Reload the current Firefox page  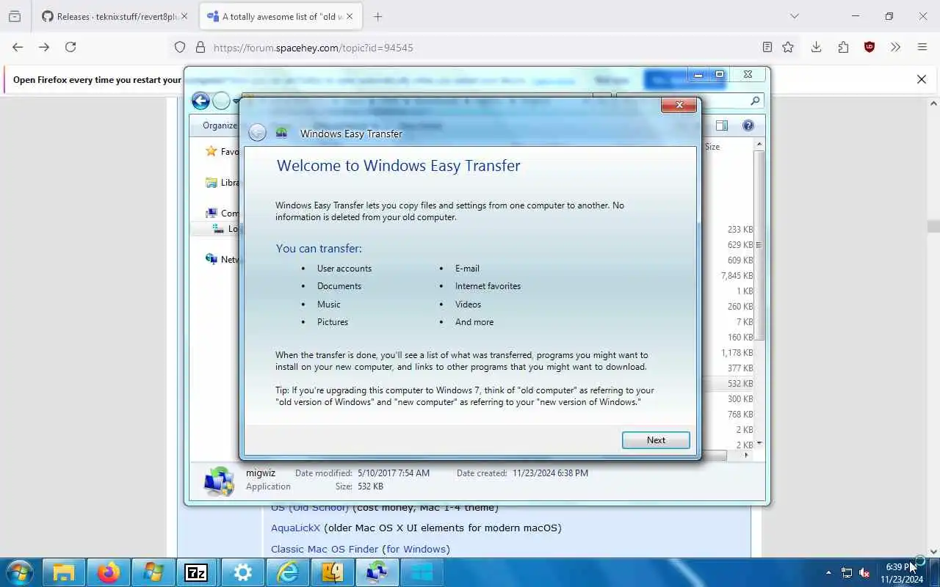click(x=70, y=47)
